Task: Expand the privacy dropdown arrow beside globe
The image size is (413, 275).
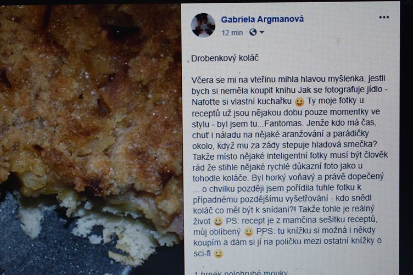Action: click(262, 32)
